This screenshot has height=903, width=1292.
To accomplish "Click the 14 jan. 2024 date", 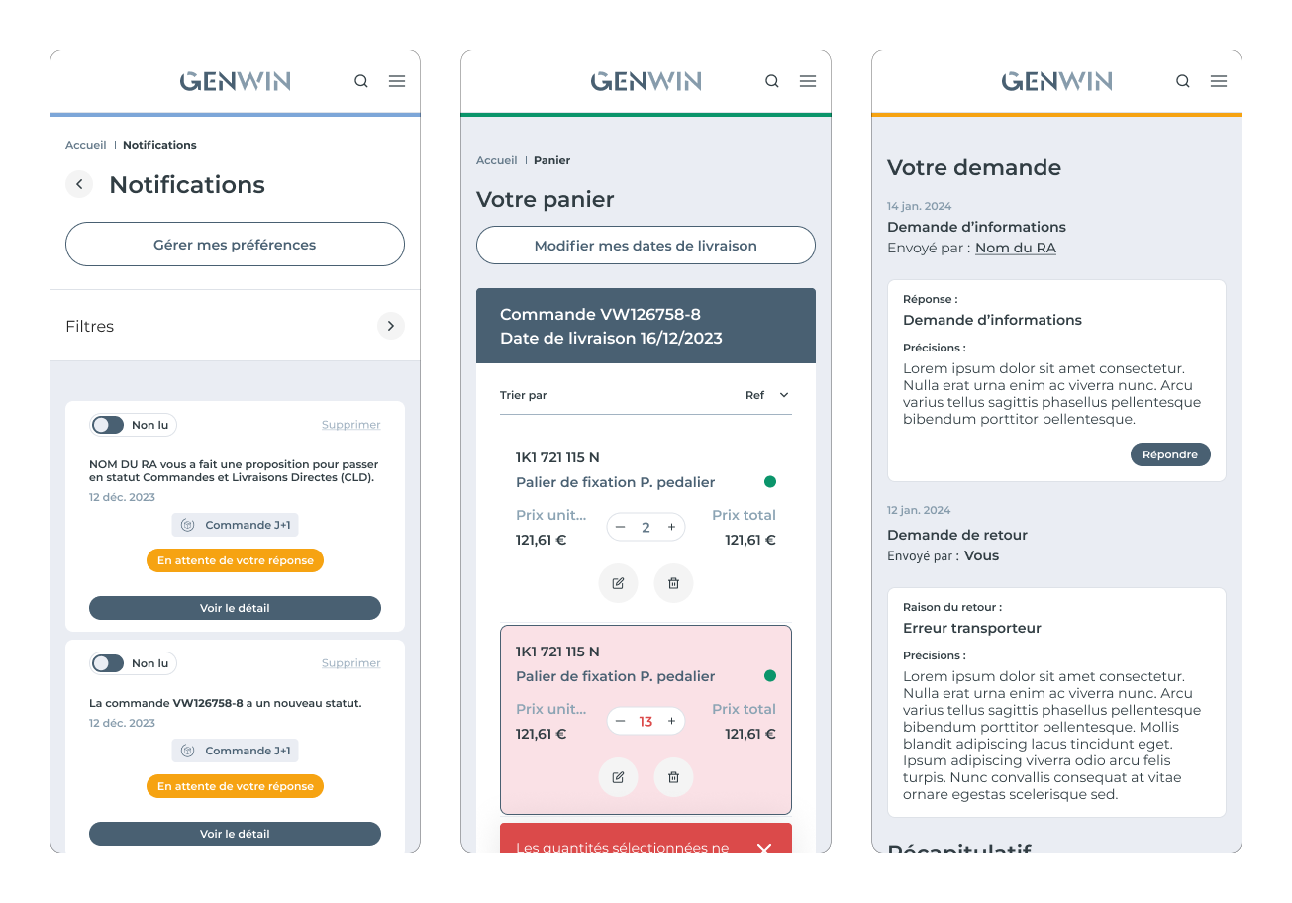I will click(x=919, y=206).
